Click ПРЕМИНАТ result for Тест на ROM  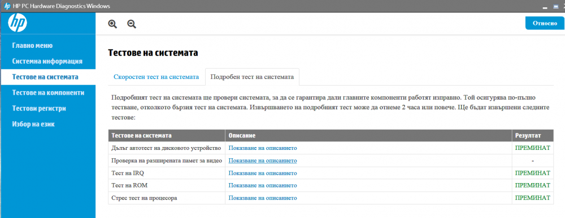[533, 185]
